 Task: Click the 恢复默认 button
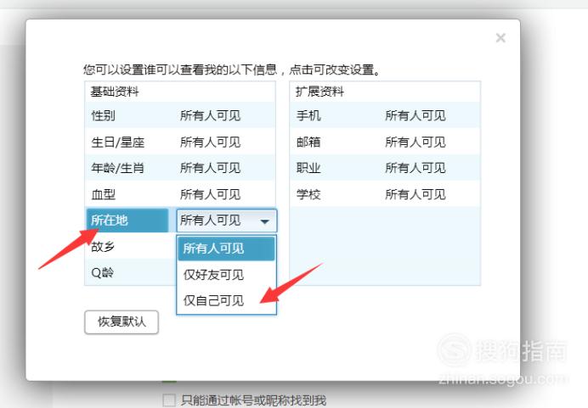coord(122,321)
